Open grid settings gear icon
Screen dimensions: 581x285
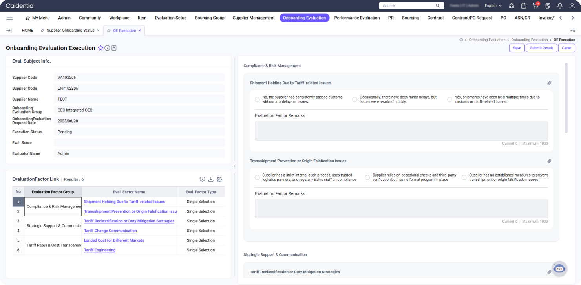coord(219,179)
